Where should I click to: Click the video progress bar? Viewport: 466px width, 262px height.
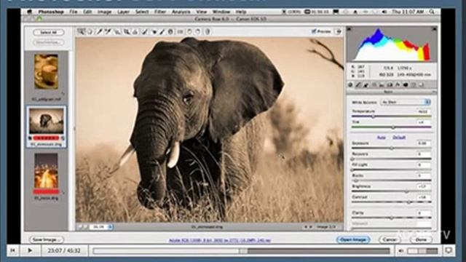(x=241, y=251)
